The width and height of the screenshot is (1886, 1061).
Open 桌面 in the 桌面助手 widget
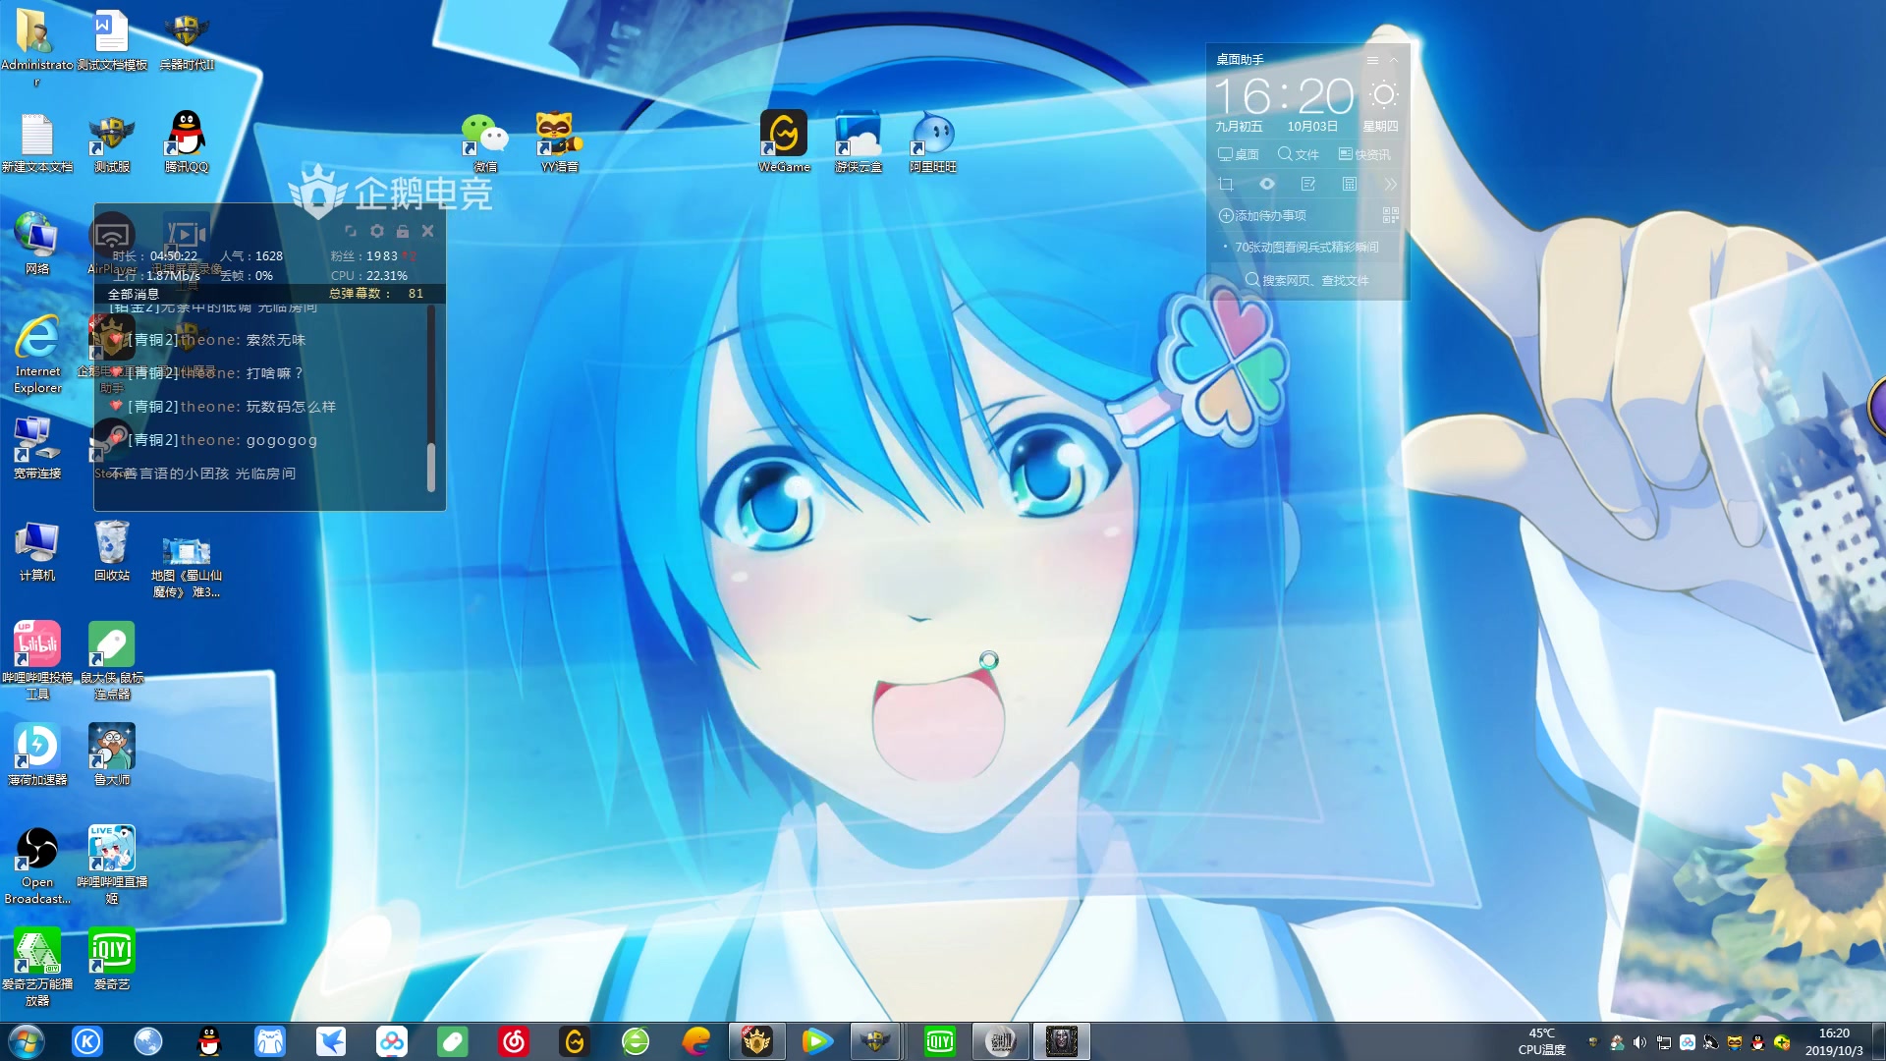(x=1238, y=154)
